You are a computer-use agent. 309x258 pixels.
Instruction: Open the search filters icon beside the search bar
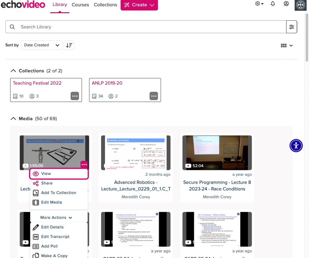291,27
